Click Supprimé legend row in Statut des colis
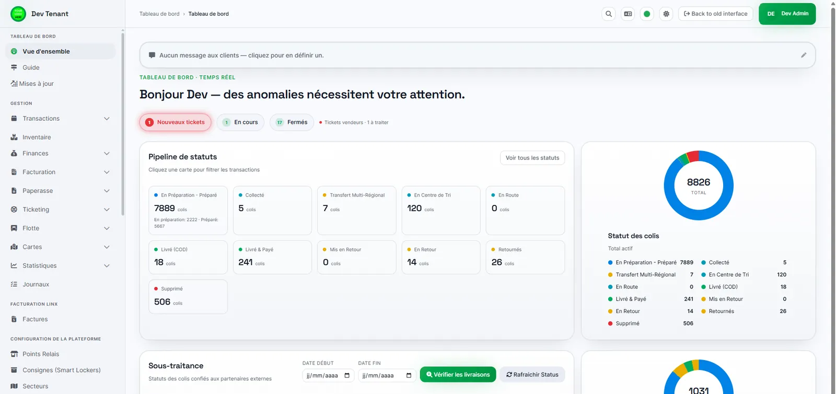 pyautogui.click(x=651, y=323)
